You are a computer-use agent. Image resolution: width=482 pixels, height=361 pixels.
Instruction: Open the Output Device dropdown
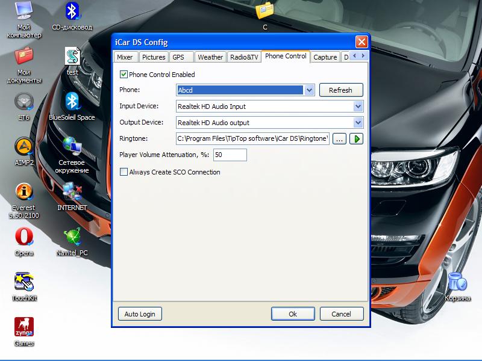click(358, 123)
